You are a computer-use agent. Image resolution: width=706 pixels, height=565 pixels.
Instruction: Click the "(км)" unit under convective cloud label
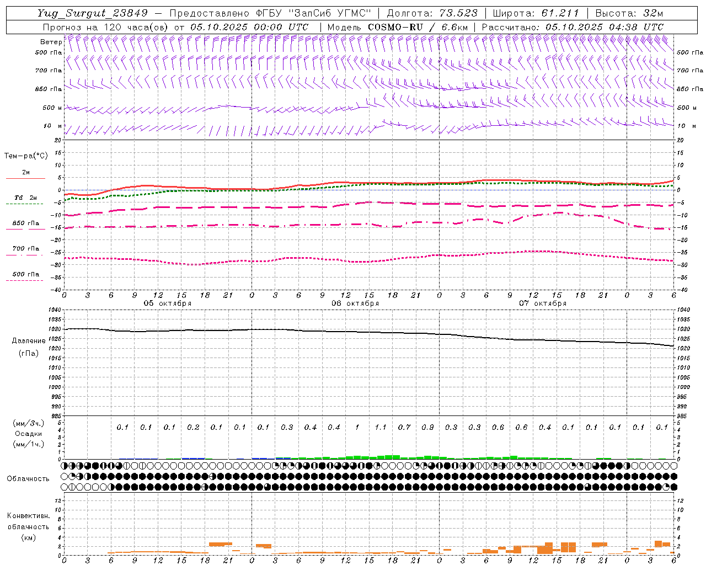29,537
